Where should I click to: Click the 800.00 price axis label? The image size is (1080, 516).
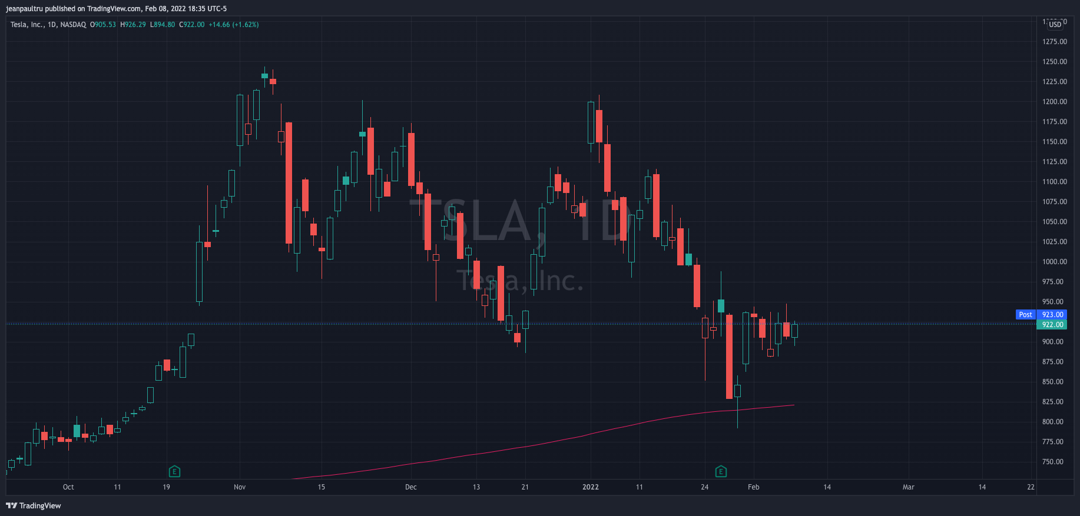pos(1052,422)
